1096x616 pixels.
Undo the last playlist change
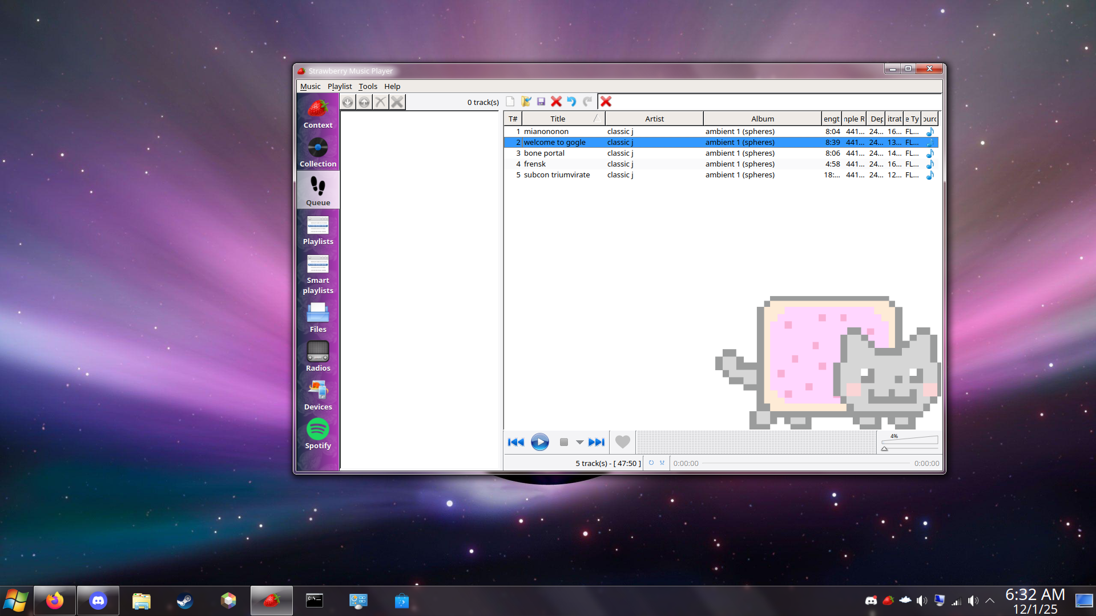[x=572, y=102]
